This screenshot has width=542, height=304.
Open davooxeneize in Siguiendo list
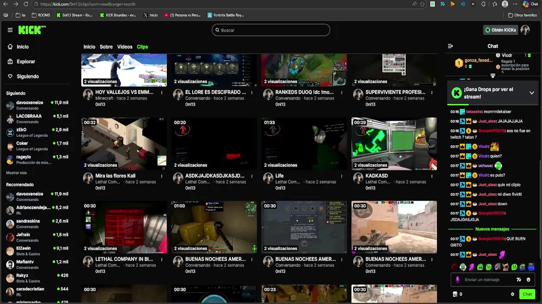pos(37,105)
